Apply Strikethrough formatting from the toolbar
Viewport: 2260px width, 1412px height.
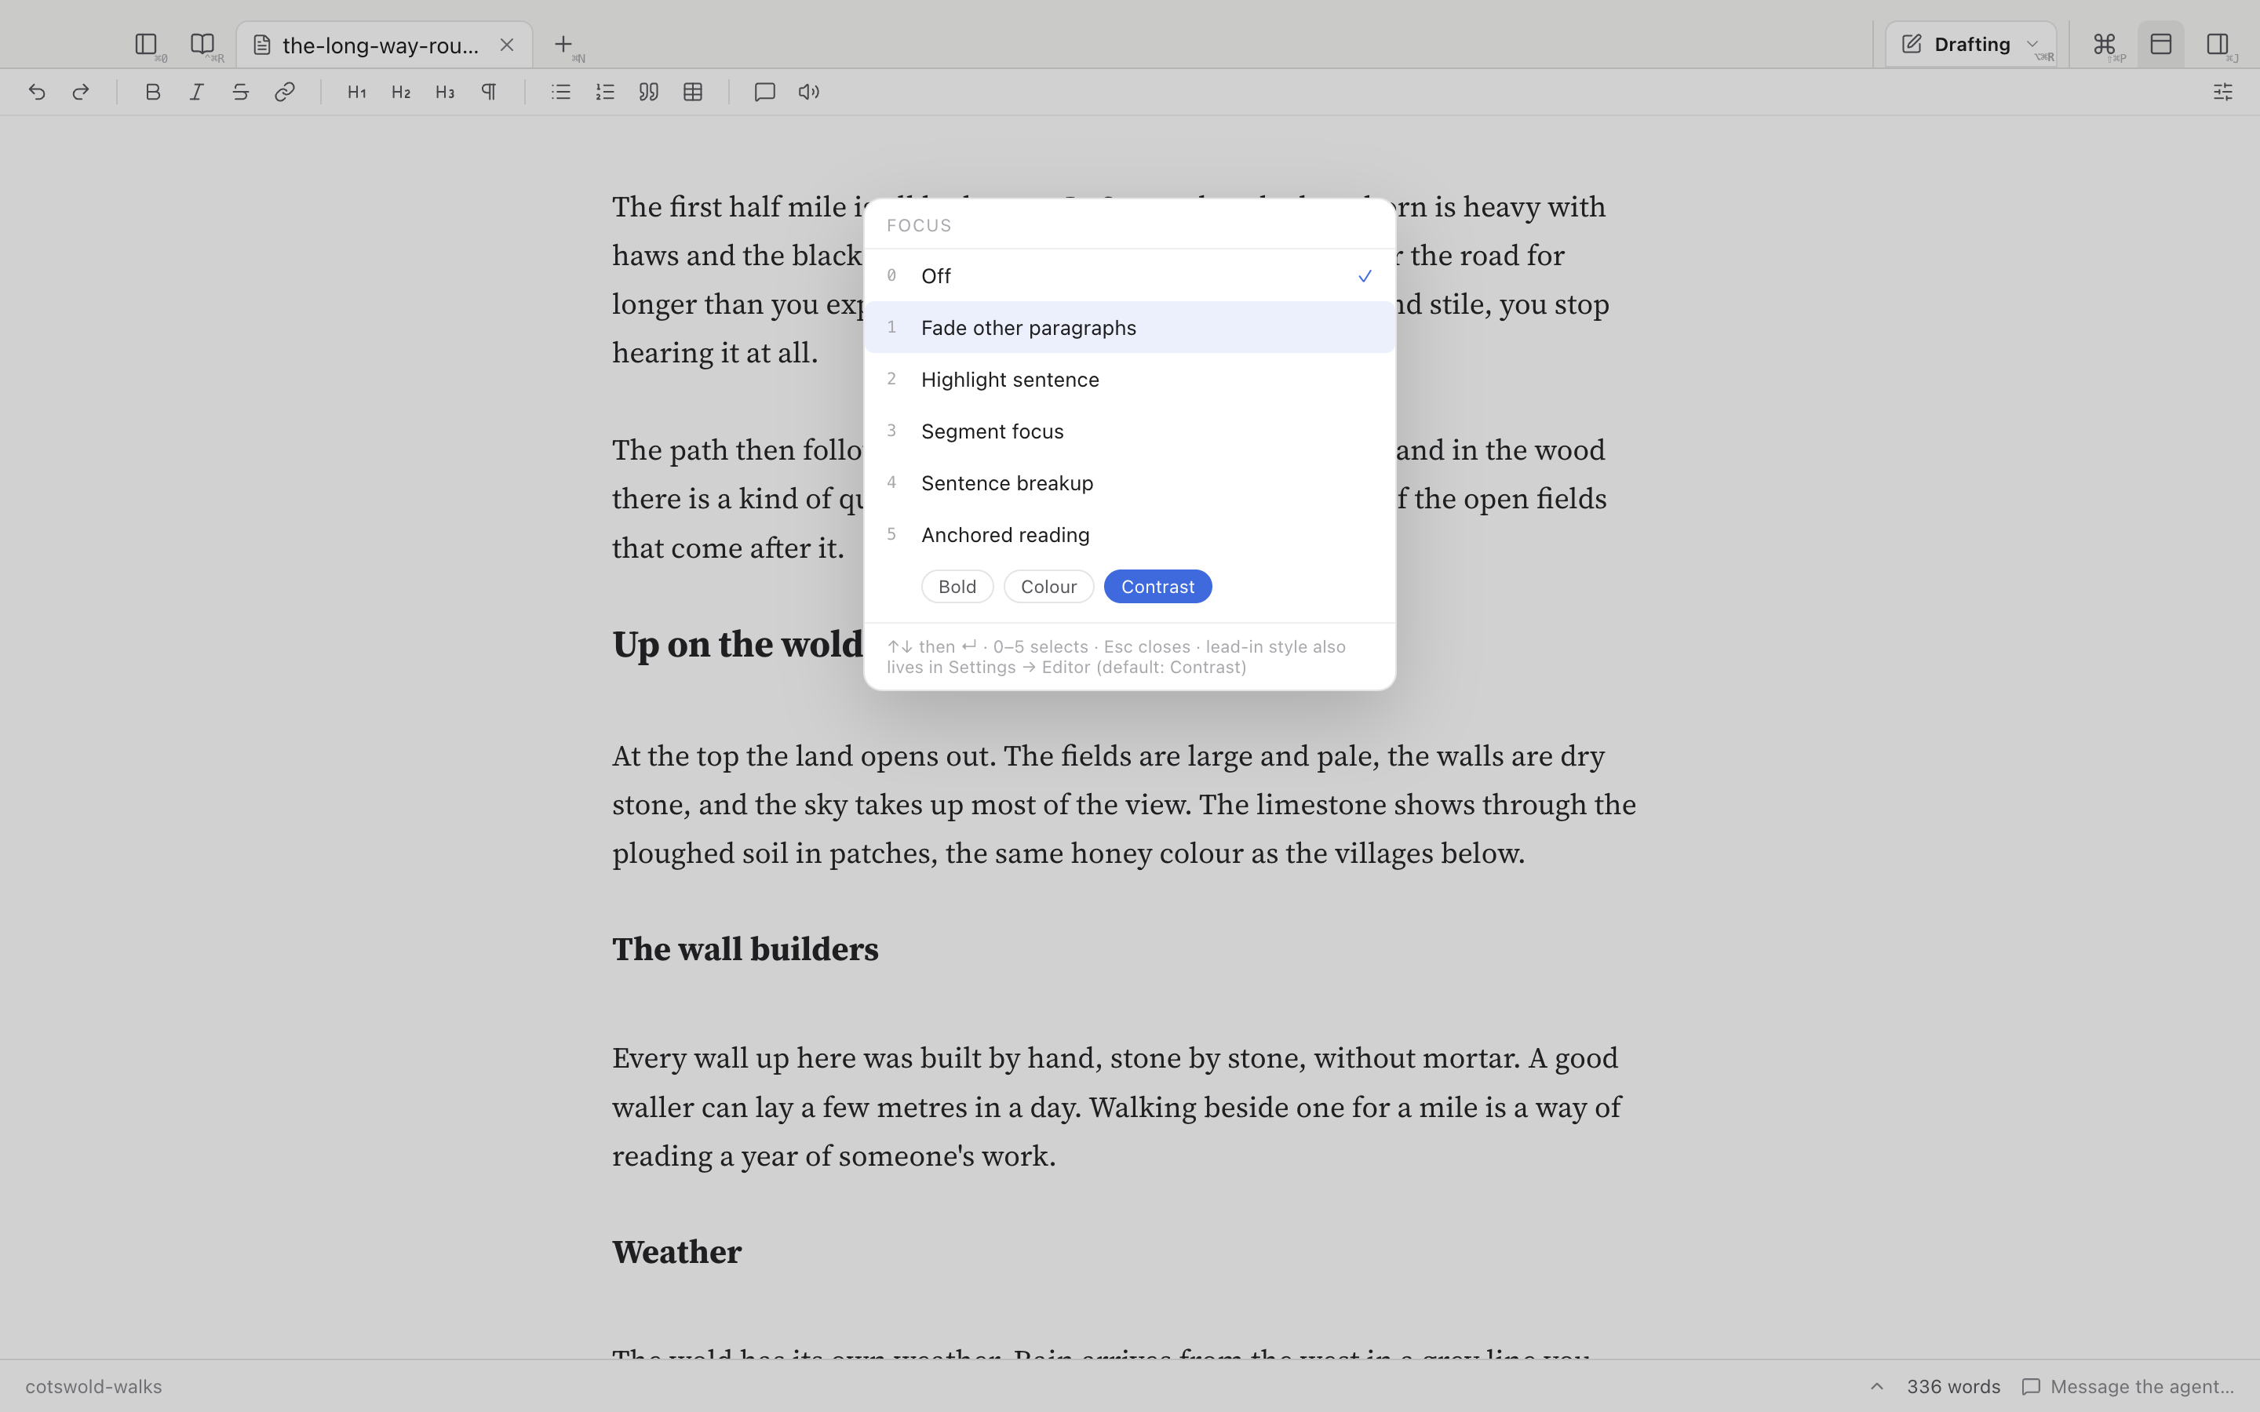pos(241,92)
